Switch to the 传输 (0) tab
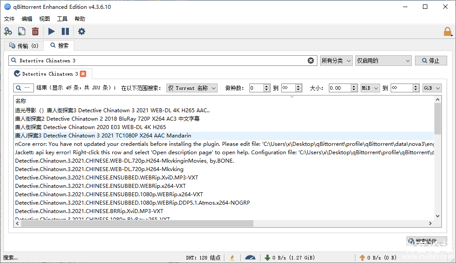Viewport: 456px width, 263px height. (x=24, y=46)
